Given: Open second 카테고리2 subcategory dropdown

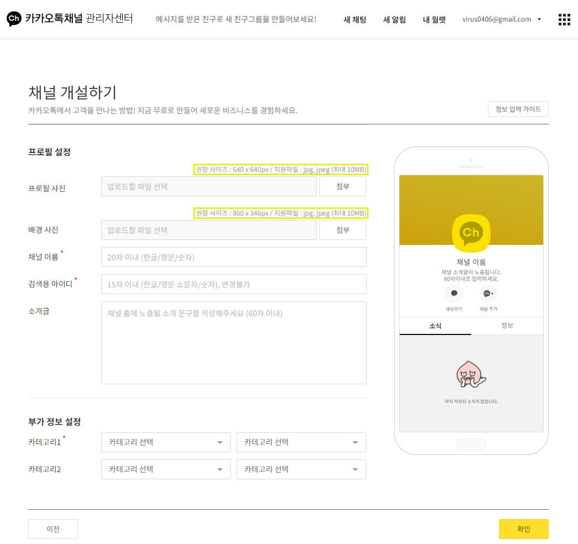Looking at the screenshot, I should click(301, 469).
